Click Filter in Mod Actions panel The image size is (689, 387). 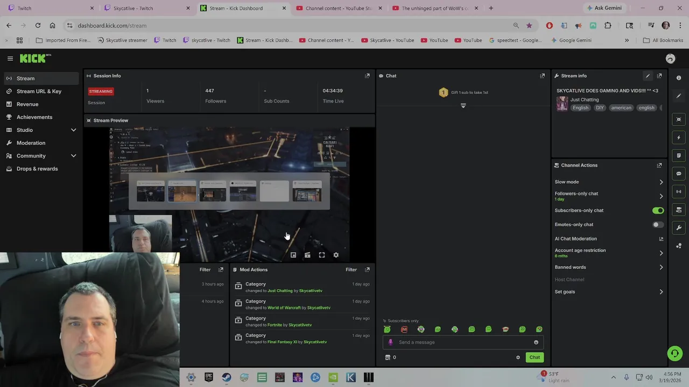click(351, 270)
